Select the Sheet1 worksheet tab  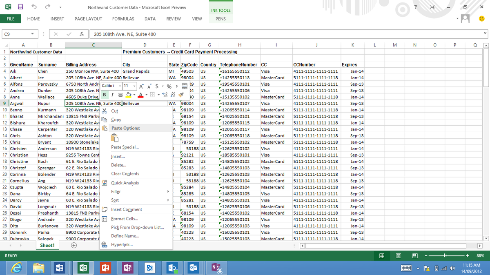click(x=47, y=245)
